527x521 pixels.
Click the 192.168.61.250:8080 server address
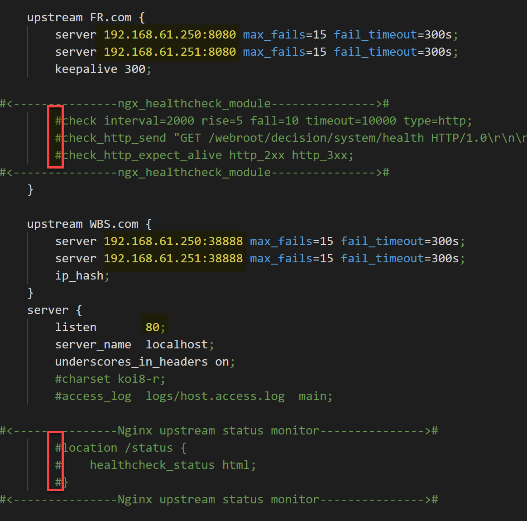click(170, 35)
